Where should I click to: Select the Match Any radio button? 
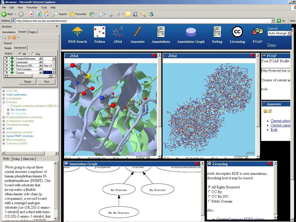click(x=33, y=54)
